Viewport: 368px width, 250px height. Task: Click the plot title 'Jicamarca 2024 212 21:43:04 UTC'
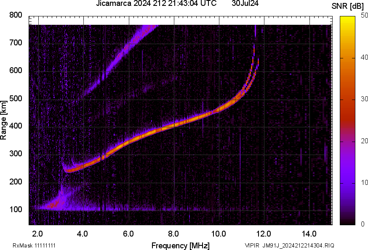[156, 3]
